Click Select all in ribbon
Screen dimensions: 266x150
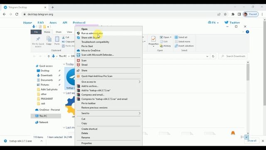point(181,37)
